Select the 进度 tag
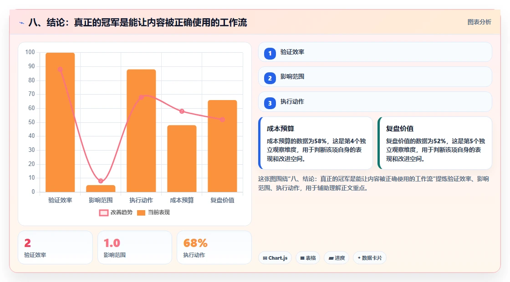510x282 pixels. point(337,258)
